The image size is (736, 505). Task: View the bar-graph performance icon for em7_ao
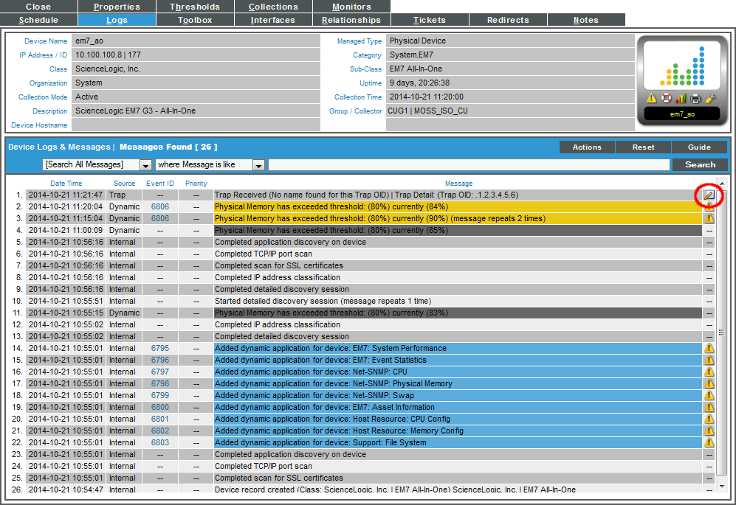(x=680, y=97)
